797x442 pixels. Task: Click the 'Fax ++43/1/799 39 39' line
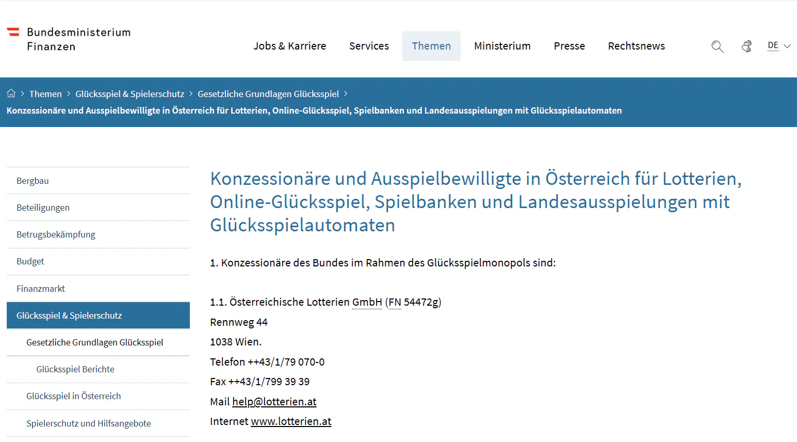259,382
